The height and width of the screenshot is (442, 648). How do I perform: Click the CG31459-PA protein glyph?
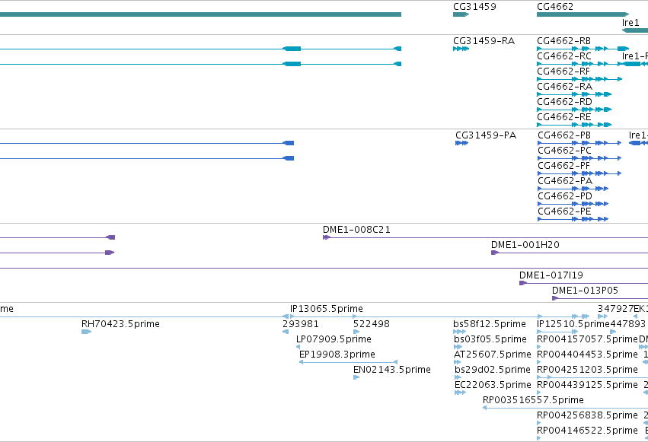tap(461, 143)
